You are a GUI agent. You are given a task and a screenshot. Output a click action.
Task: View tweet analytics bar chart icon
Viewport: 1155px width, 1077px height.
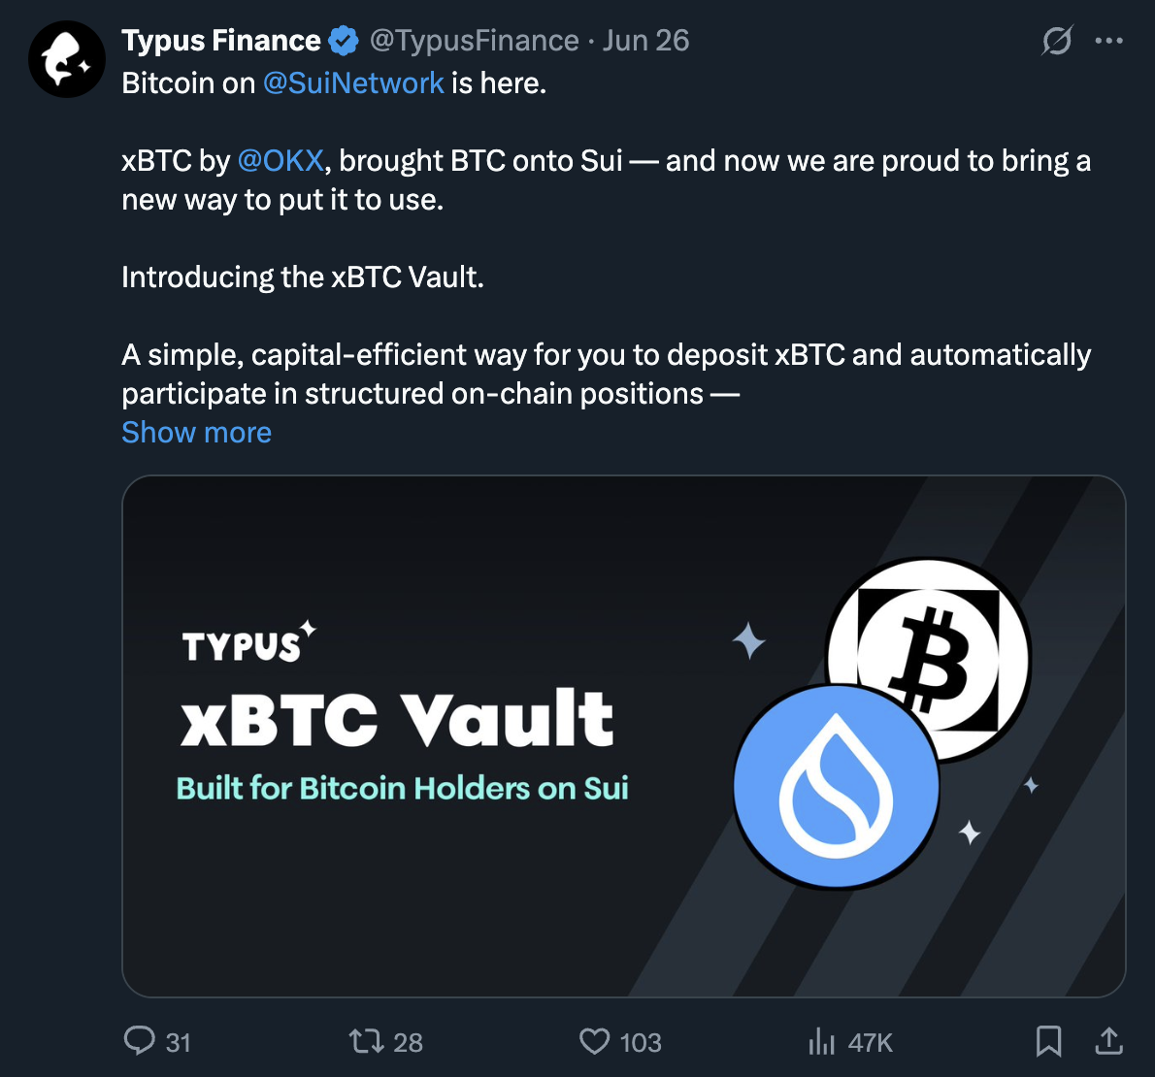pos(821,1041)
